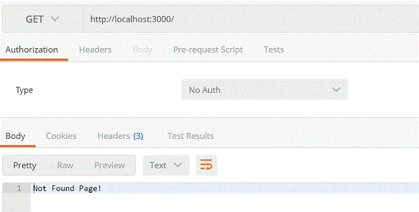Click line number 1 in gutter
The height and width of the screenshot is (212, 419).
click(x=19, y=189)
